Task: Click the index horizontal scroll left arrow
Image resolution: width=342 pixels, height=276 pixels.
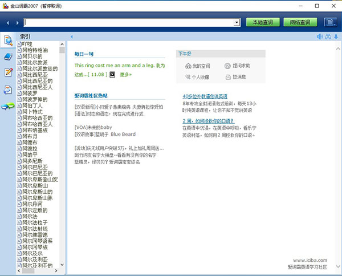Action: tap(19, 271)
